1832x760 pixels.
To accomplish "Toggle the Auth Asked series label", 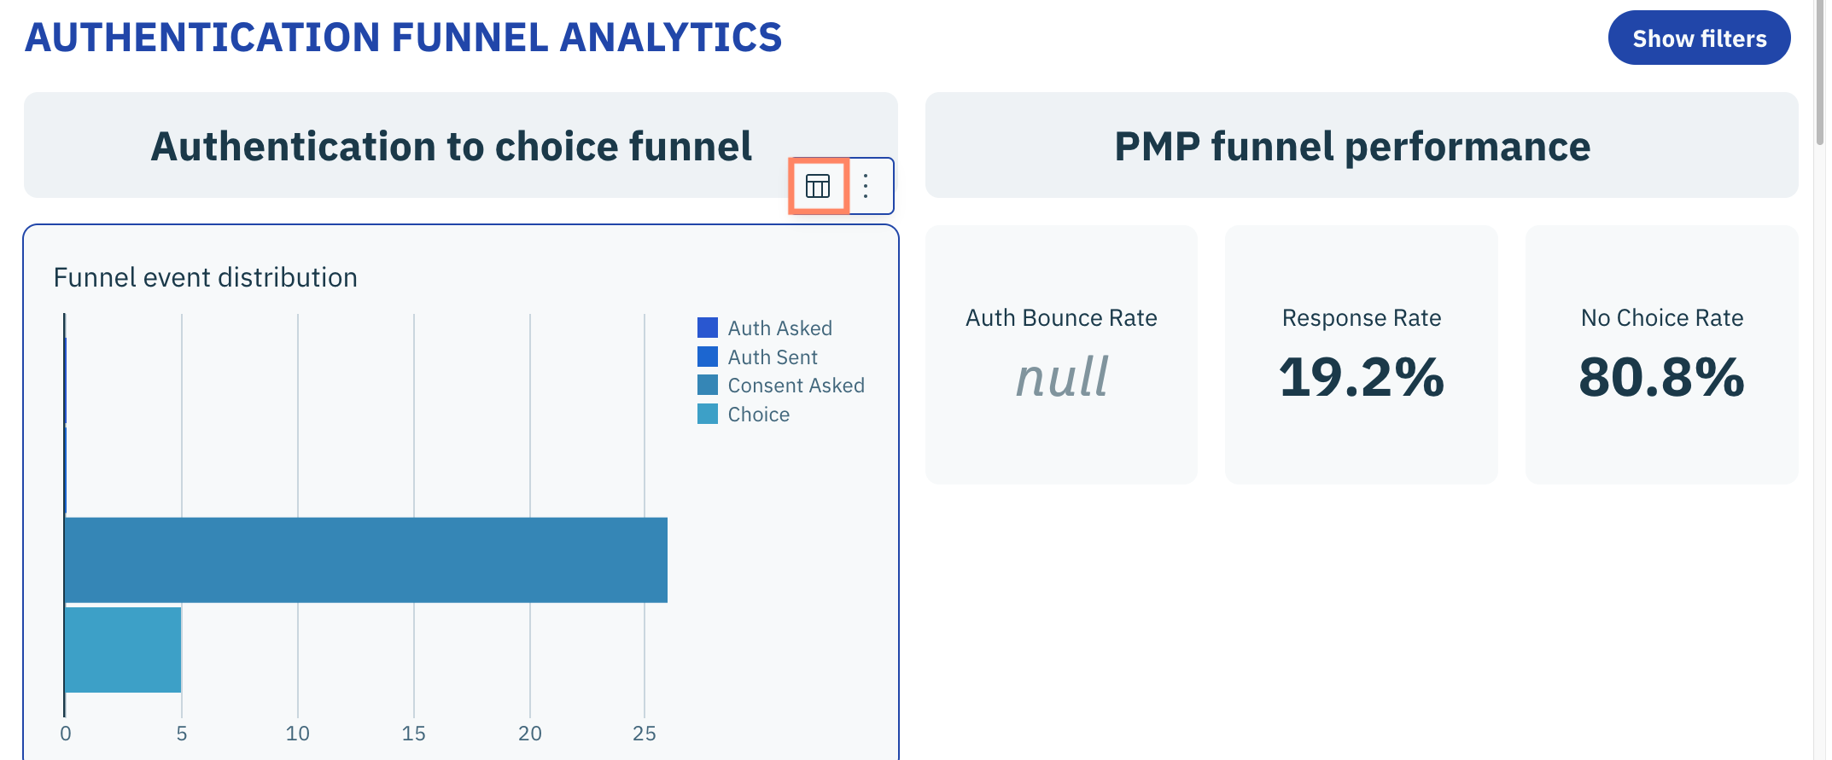I will [x=779, y=328].
